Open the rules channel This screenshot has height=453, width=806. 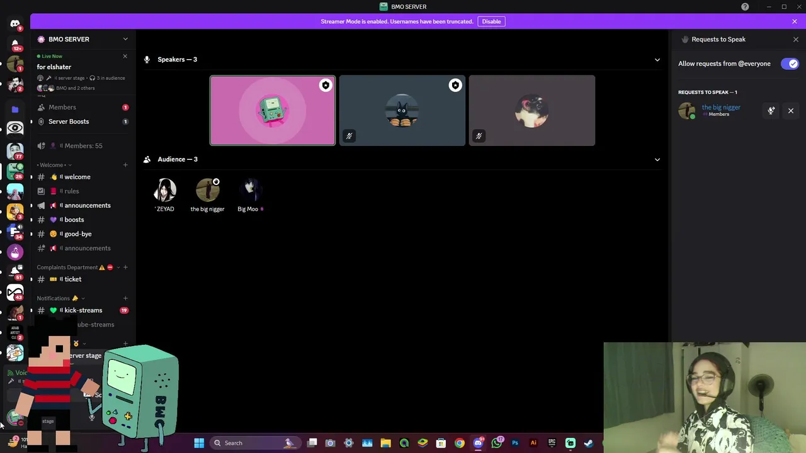[x=82, y=191]
